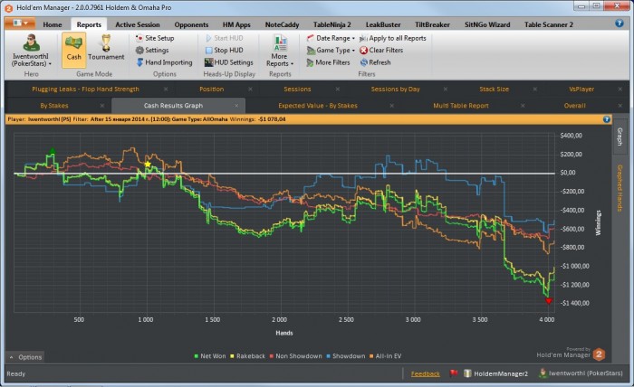Open Plugging Leaks - Flop Hand Strength report
Viewport: 634px width, 387px height.
tap(85, 90)
